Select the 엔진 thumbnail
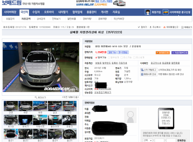The height and width of the screenshot is (142, 193). point(69,106)
